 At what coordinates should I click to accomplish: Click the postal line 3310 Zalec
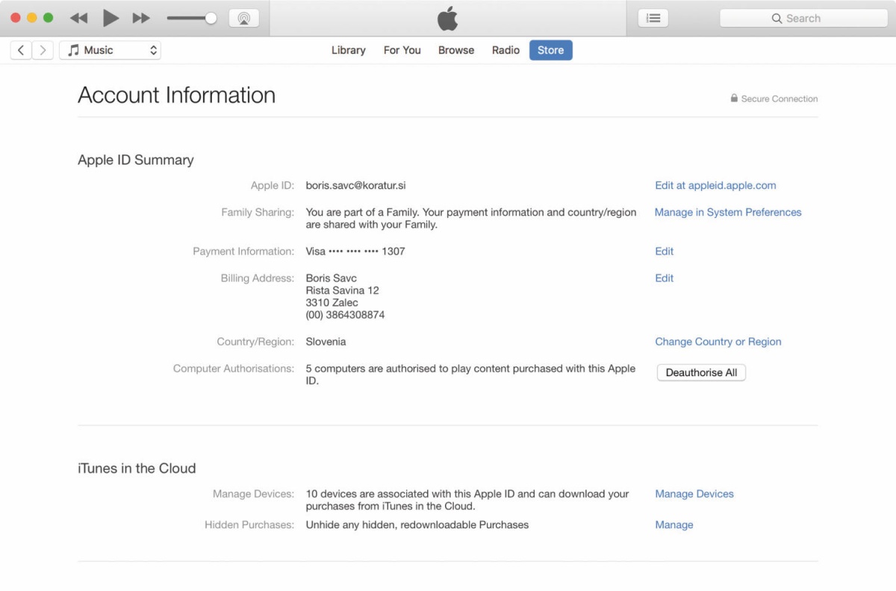click(x=332, y=302)
